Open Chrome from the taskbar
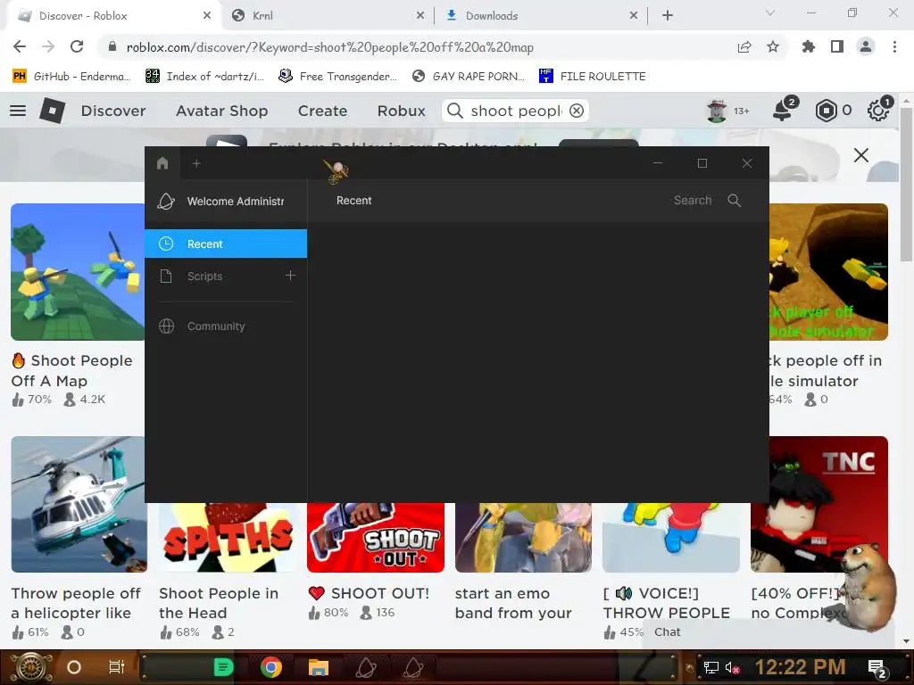 [x=271, y=667]
